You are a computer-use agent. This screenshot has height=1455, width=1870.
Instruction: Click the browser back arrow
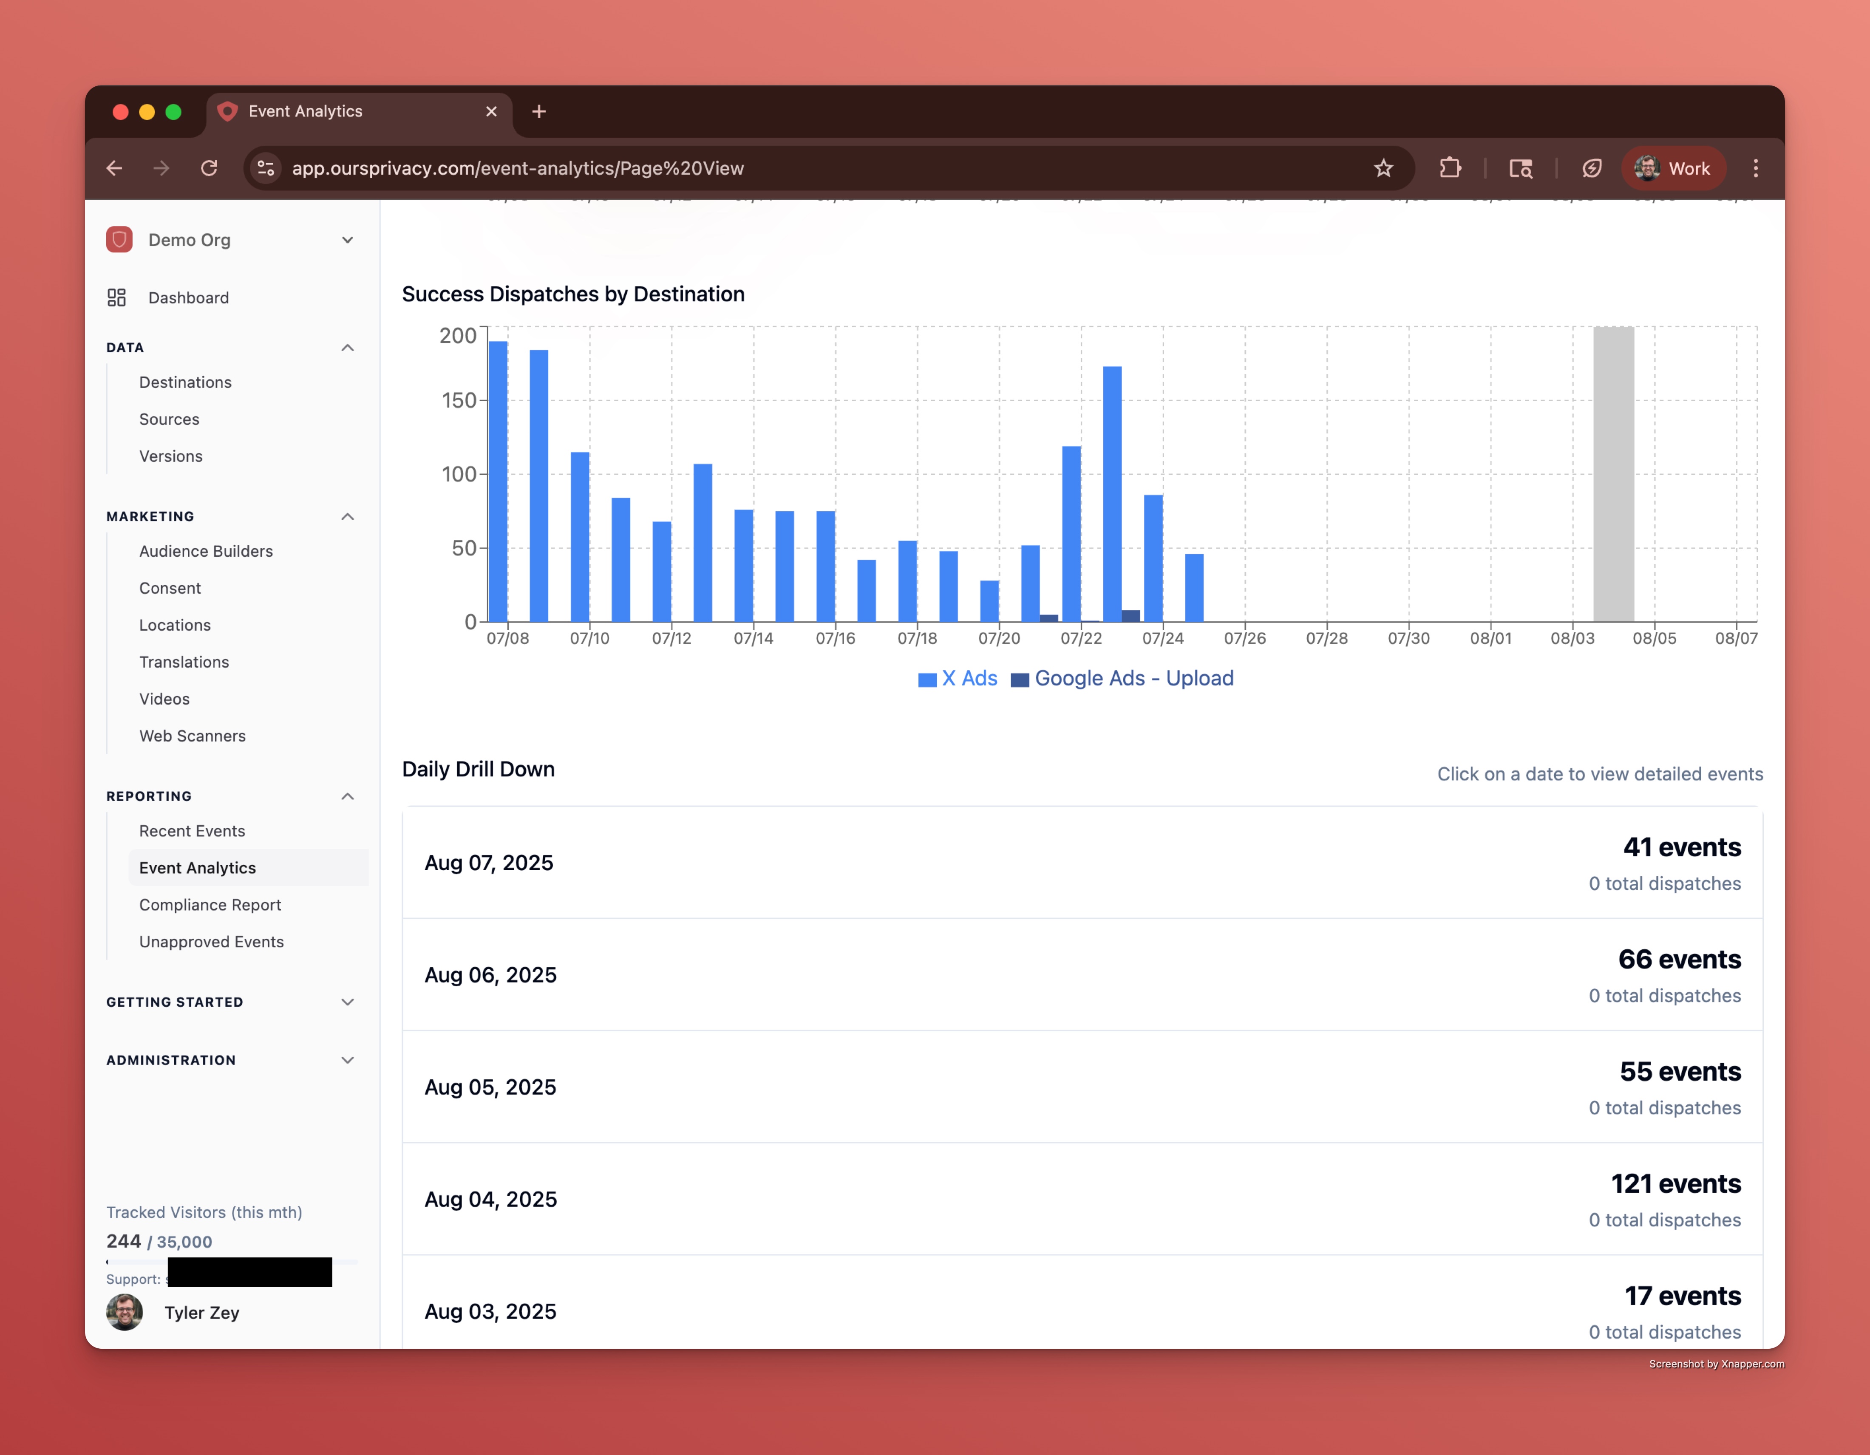coord(114,168)
